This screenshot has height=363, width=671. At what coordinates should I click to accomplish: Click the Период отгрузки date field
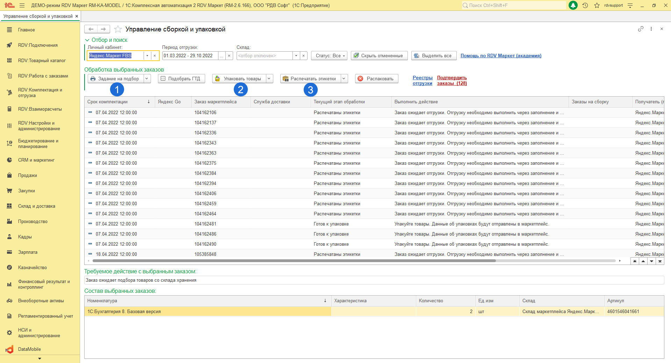190,55
